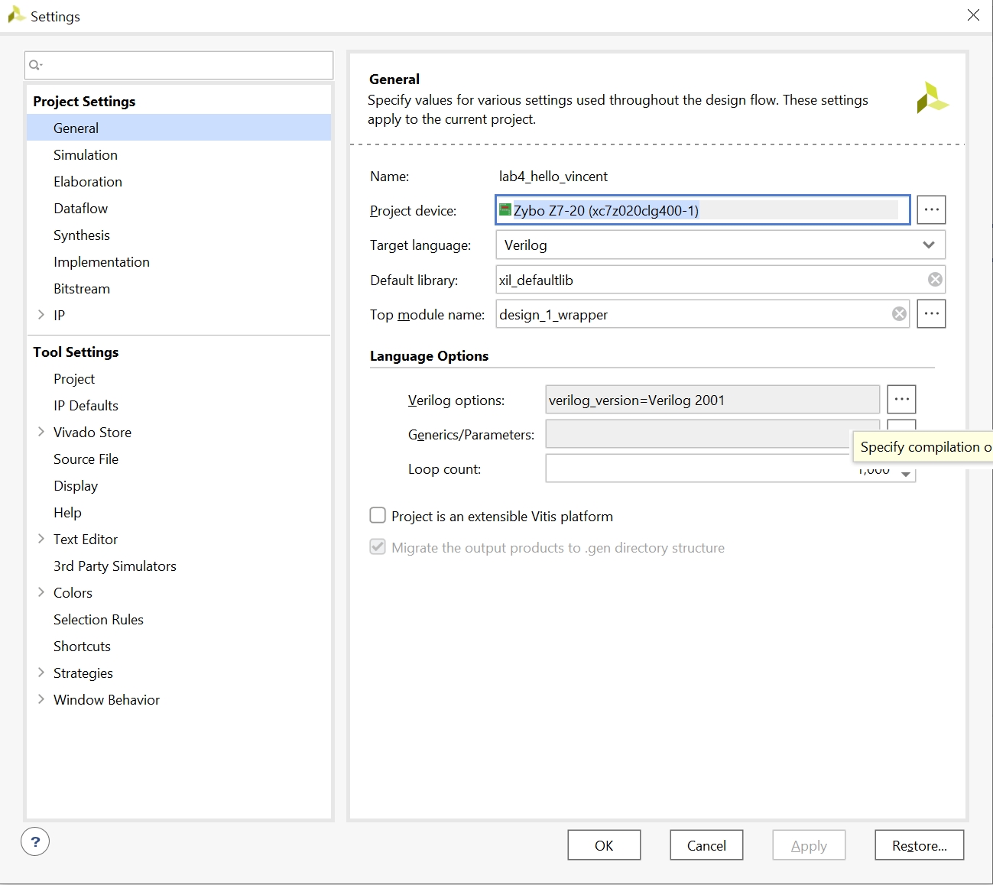This screenshot has height=885, width=993.
Task: Click the OK button
Action: point(604,844)
